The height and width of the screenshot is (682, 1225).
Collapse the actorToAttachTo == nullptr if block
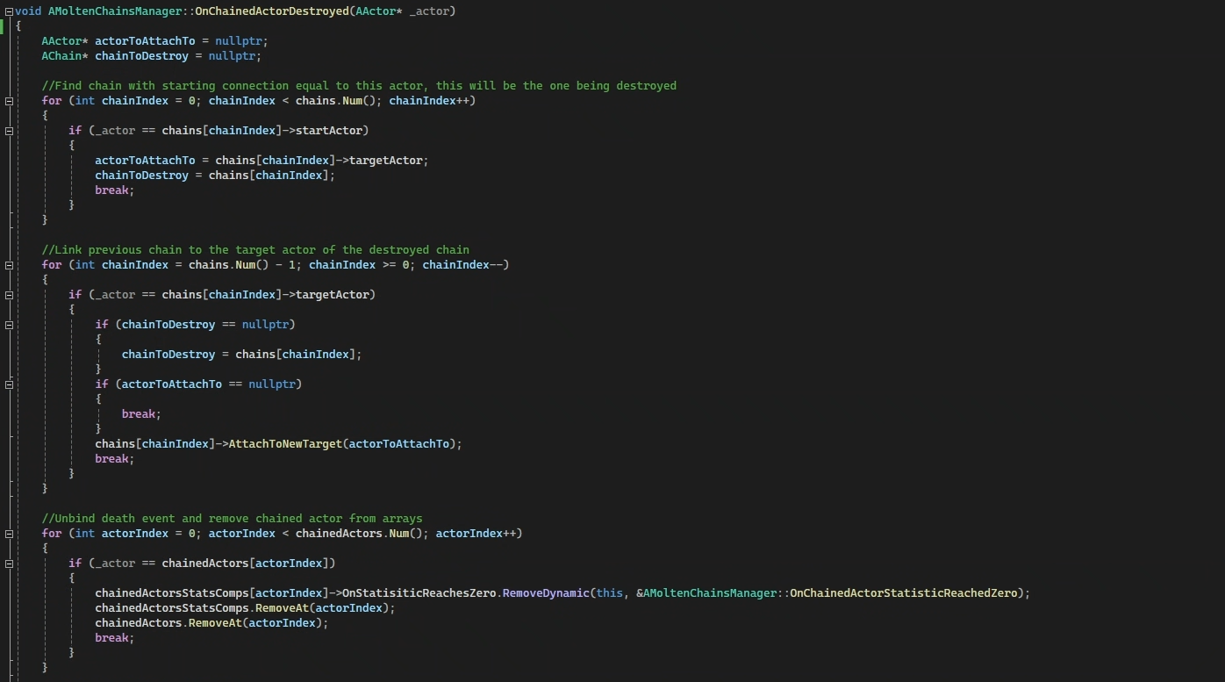[9, 384]
